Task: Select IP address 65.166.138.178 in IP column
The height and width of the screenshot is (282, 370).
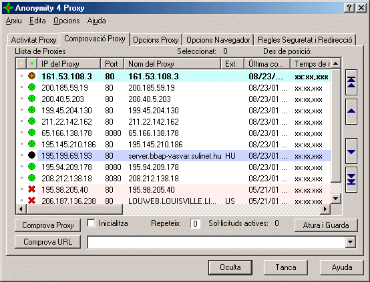Action: tap(67, 133)
